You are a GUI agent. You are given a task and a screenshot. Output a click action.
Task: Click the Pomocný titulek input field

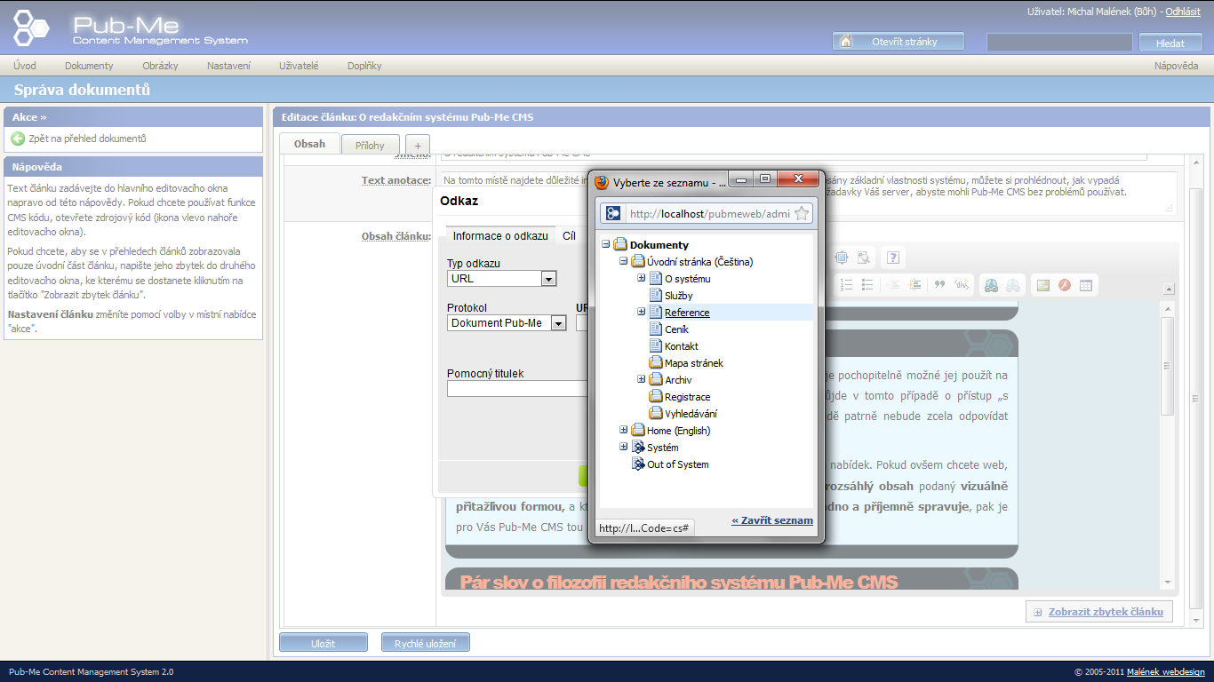(518, 389)
